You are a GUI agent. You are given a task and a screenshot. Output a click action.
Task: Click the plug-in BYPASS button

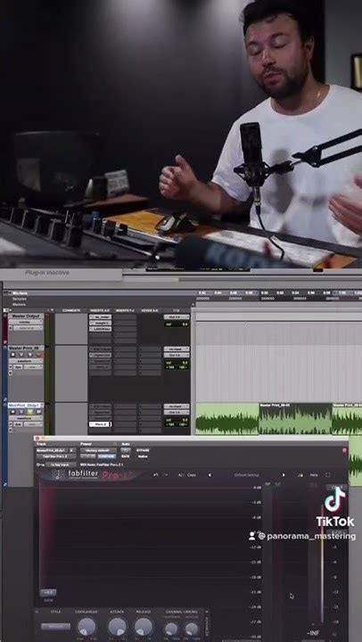pyautogui.click(x=143, y=450)
